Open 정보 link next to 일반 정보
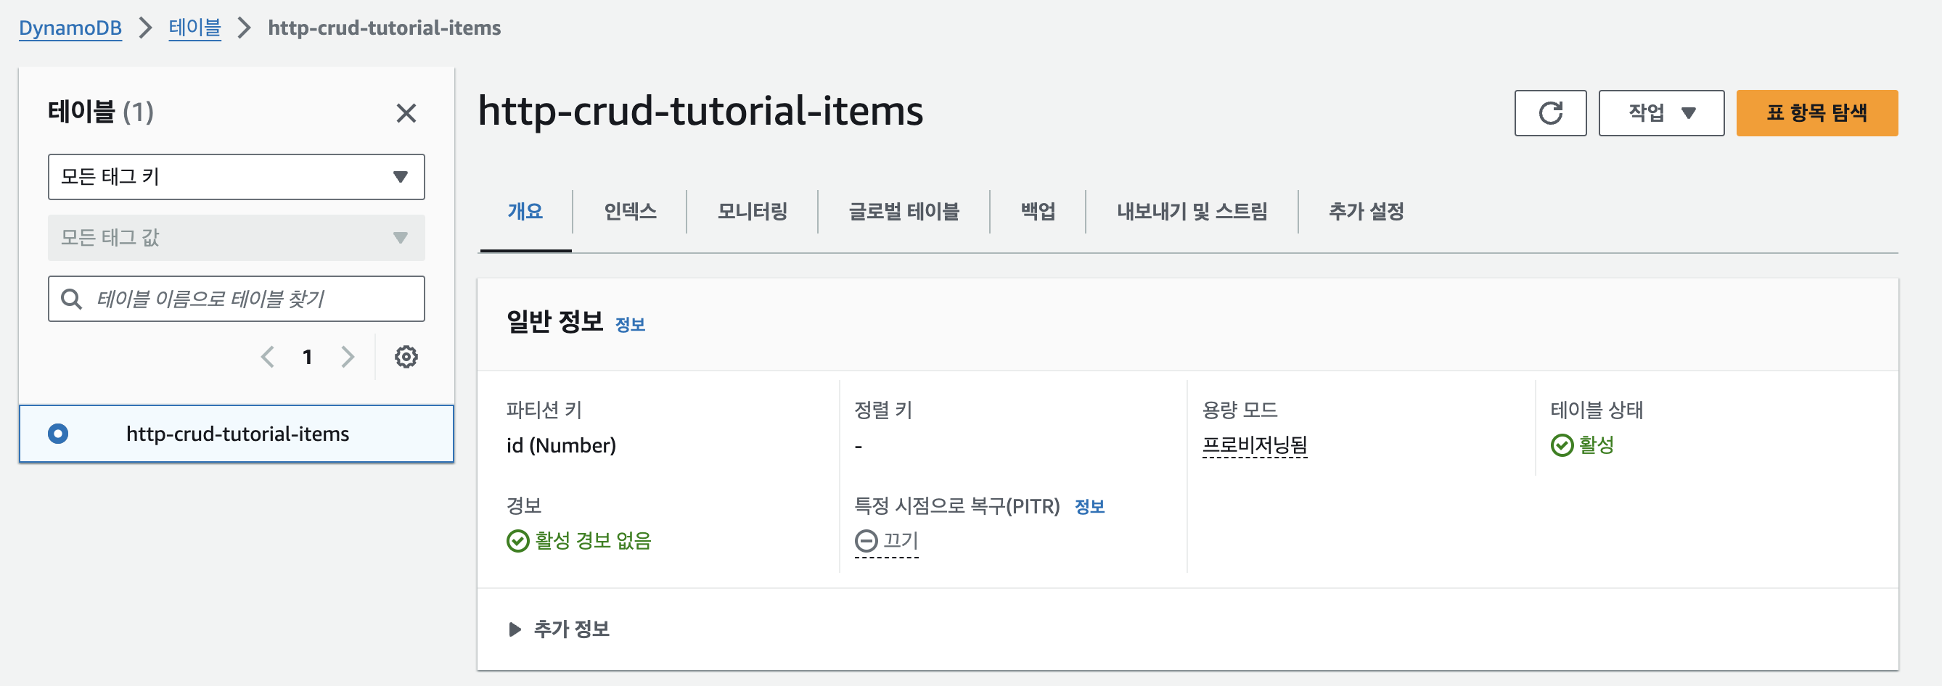This screenshot has width=1942, height=686. coord(629,325)
